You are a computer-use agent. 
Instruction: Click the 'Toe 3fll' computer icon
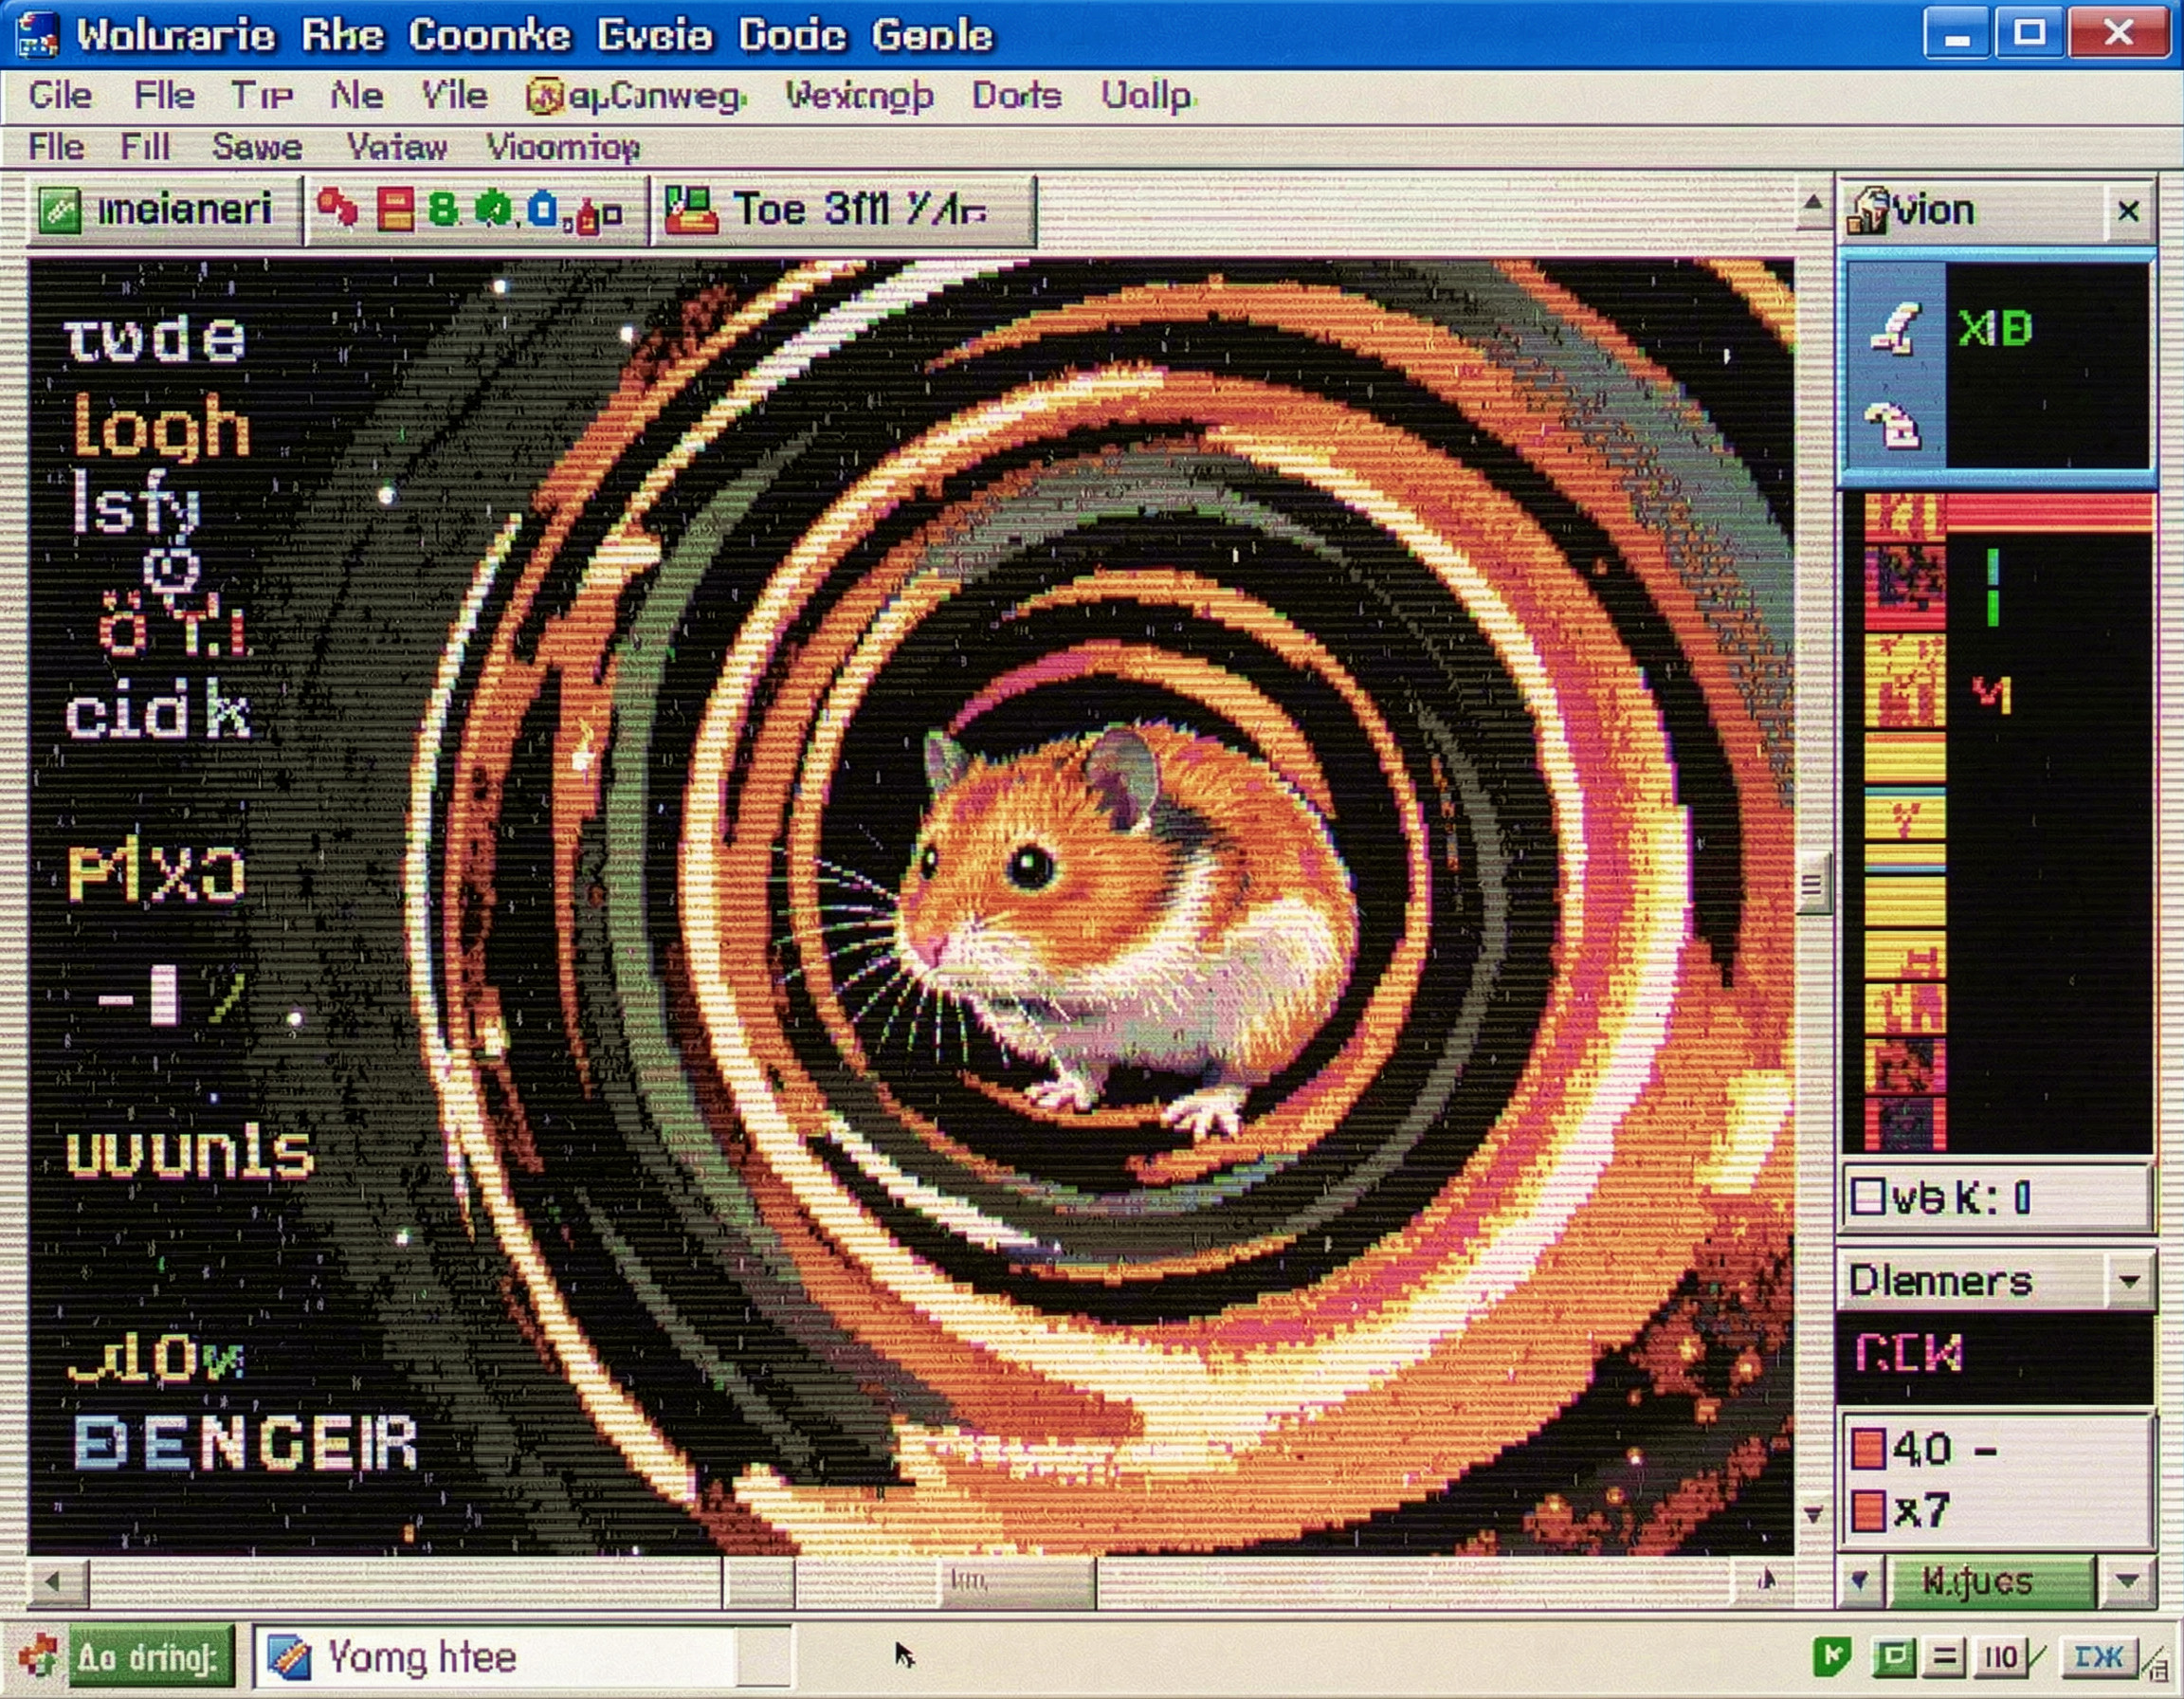[x=691, y=211]
